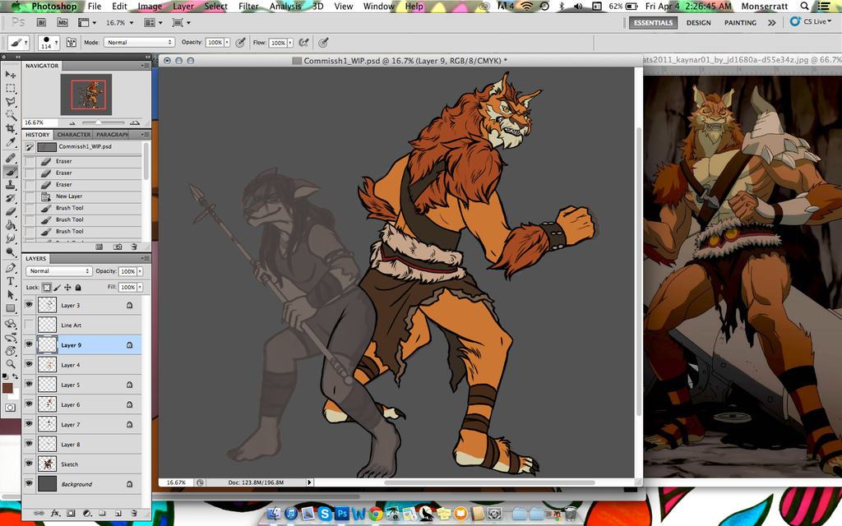Open the Brush Preset picker
This screenshot has width=842, height=526.
click(x=49, y=43)
